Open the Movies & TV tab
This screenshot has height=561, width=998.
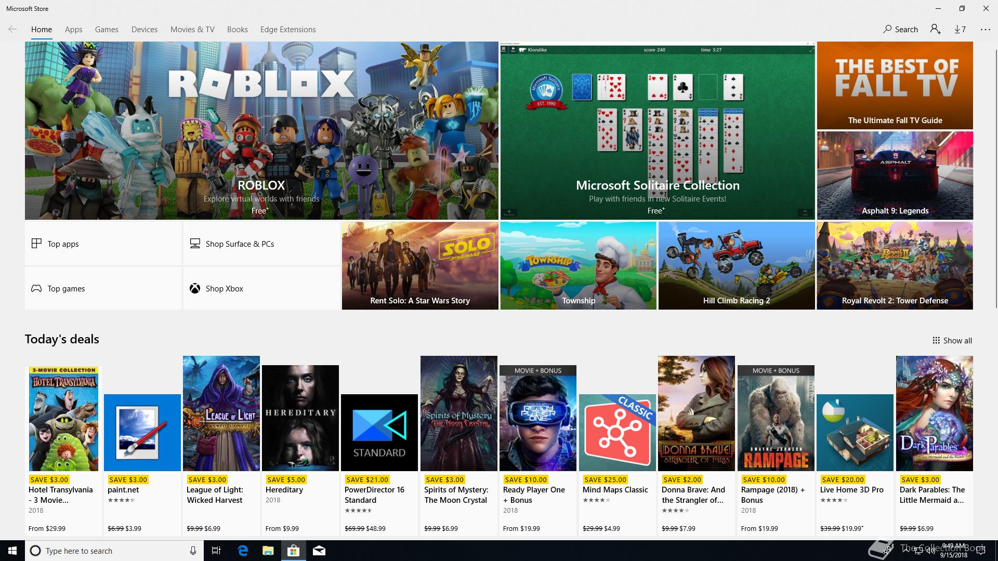(x=192, y=29)
